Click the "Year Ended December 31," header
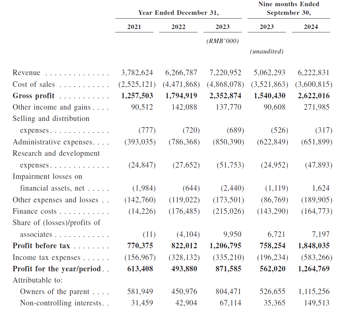This screenshot has width=337, height=312. [x=178, y=13]
